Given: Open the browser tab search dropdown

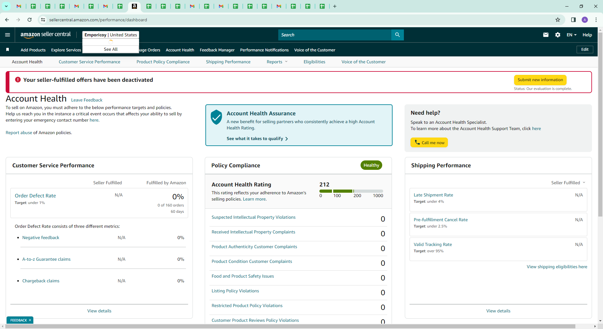Looking at the screenshot, I should coord(6,6).
